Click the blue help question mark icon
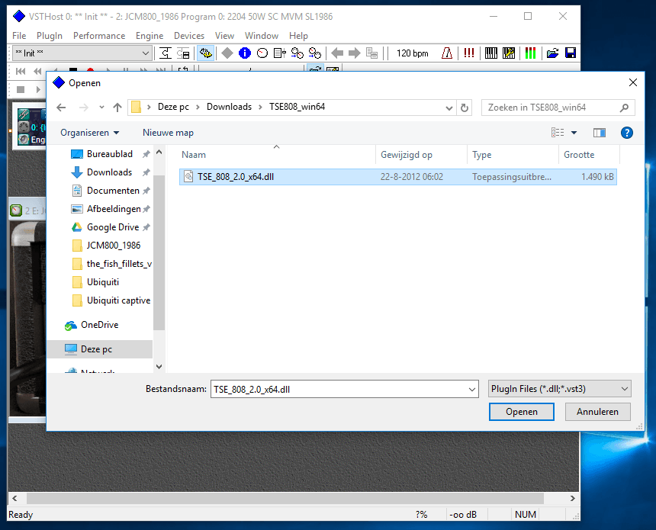Image resolution: width=656 pixels, height=530 pixels. pos(626,133)
